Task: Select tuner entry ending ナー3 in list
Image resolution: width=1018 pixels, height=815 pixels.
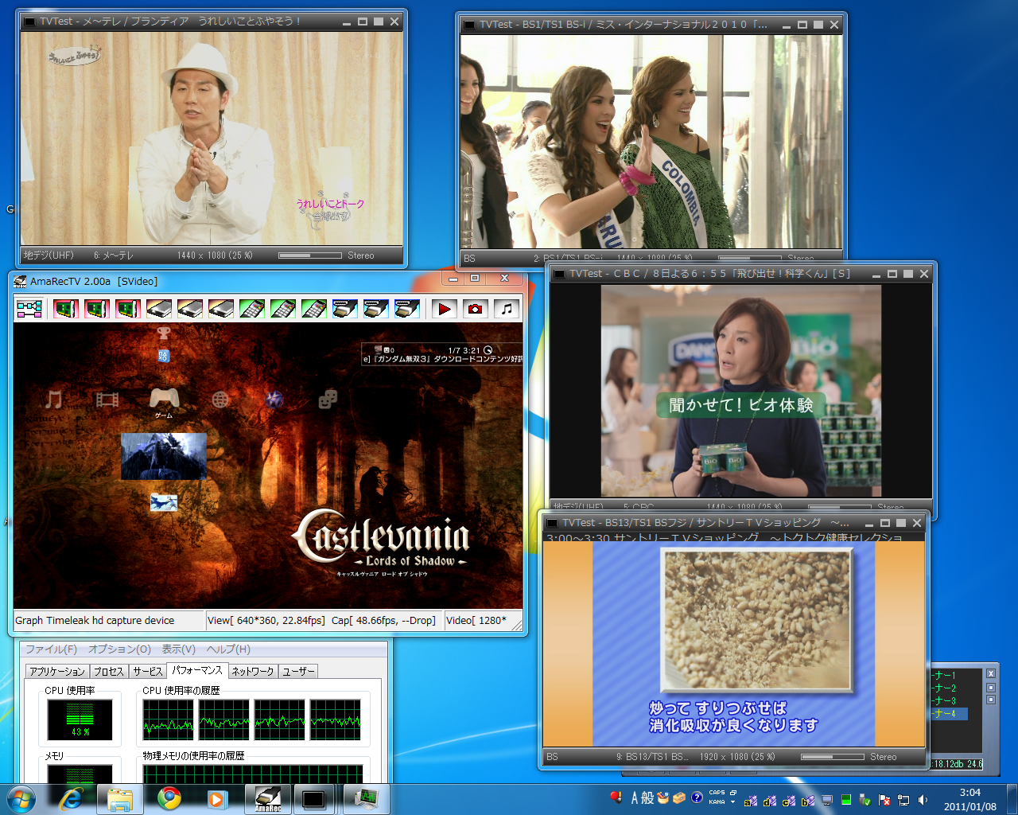Action: pos(946,700)
